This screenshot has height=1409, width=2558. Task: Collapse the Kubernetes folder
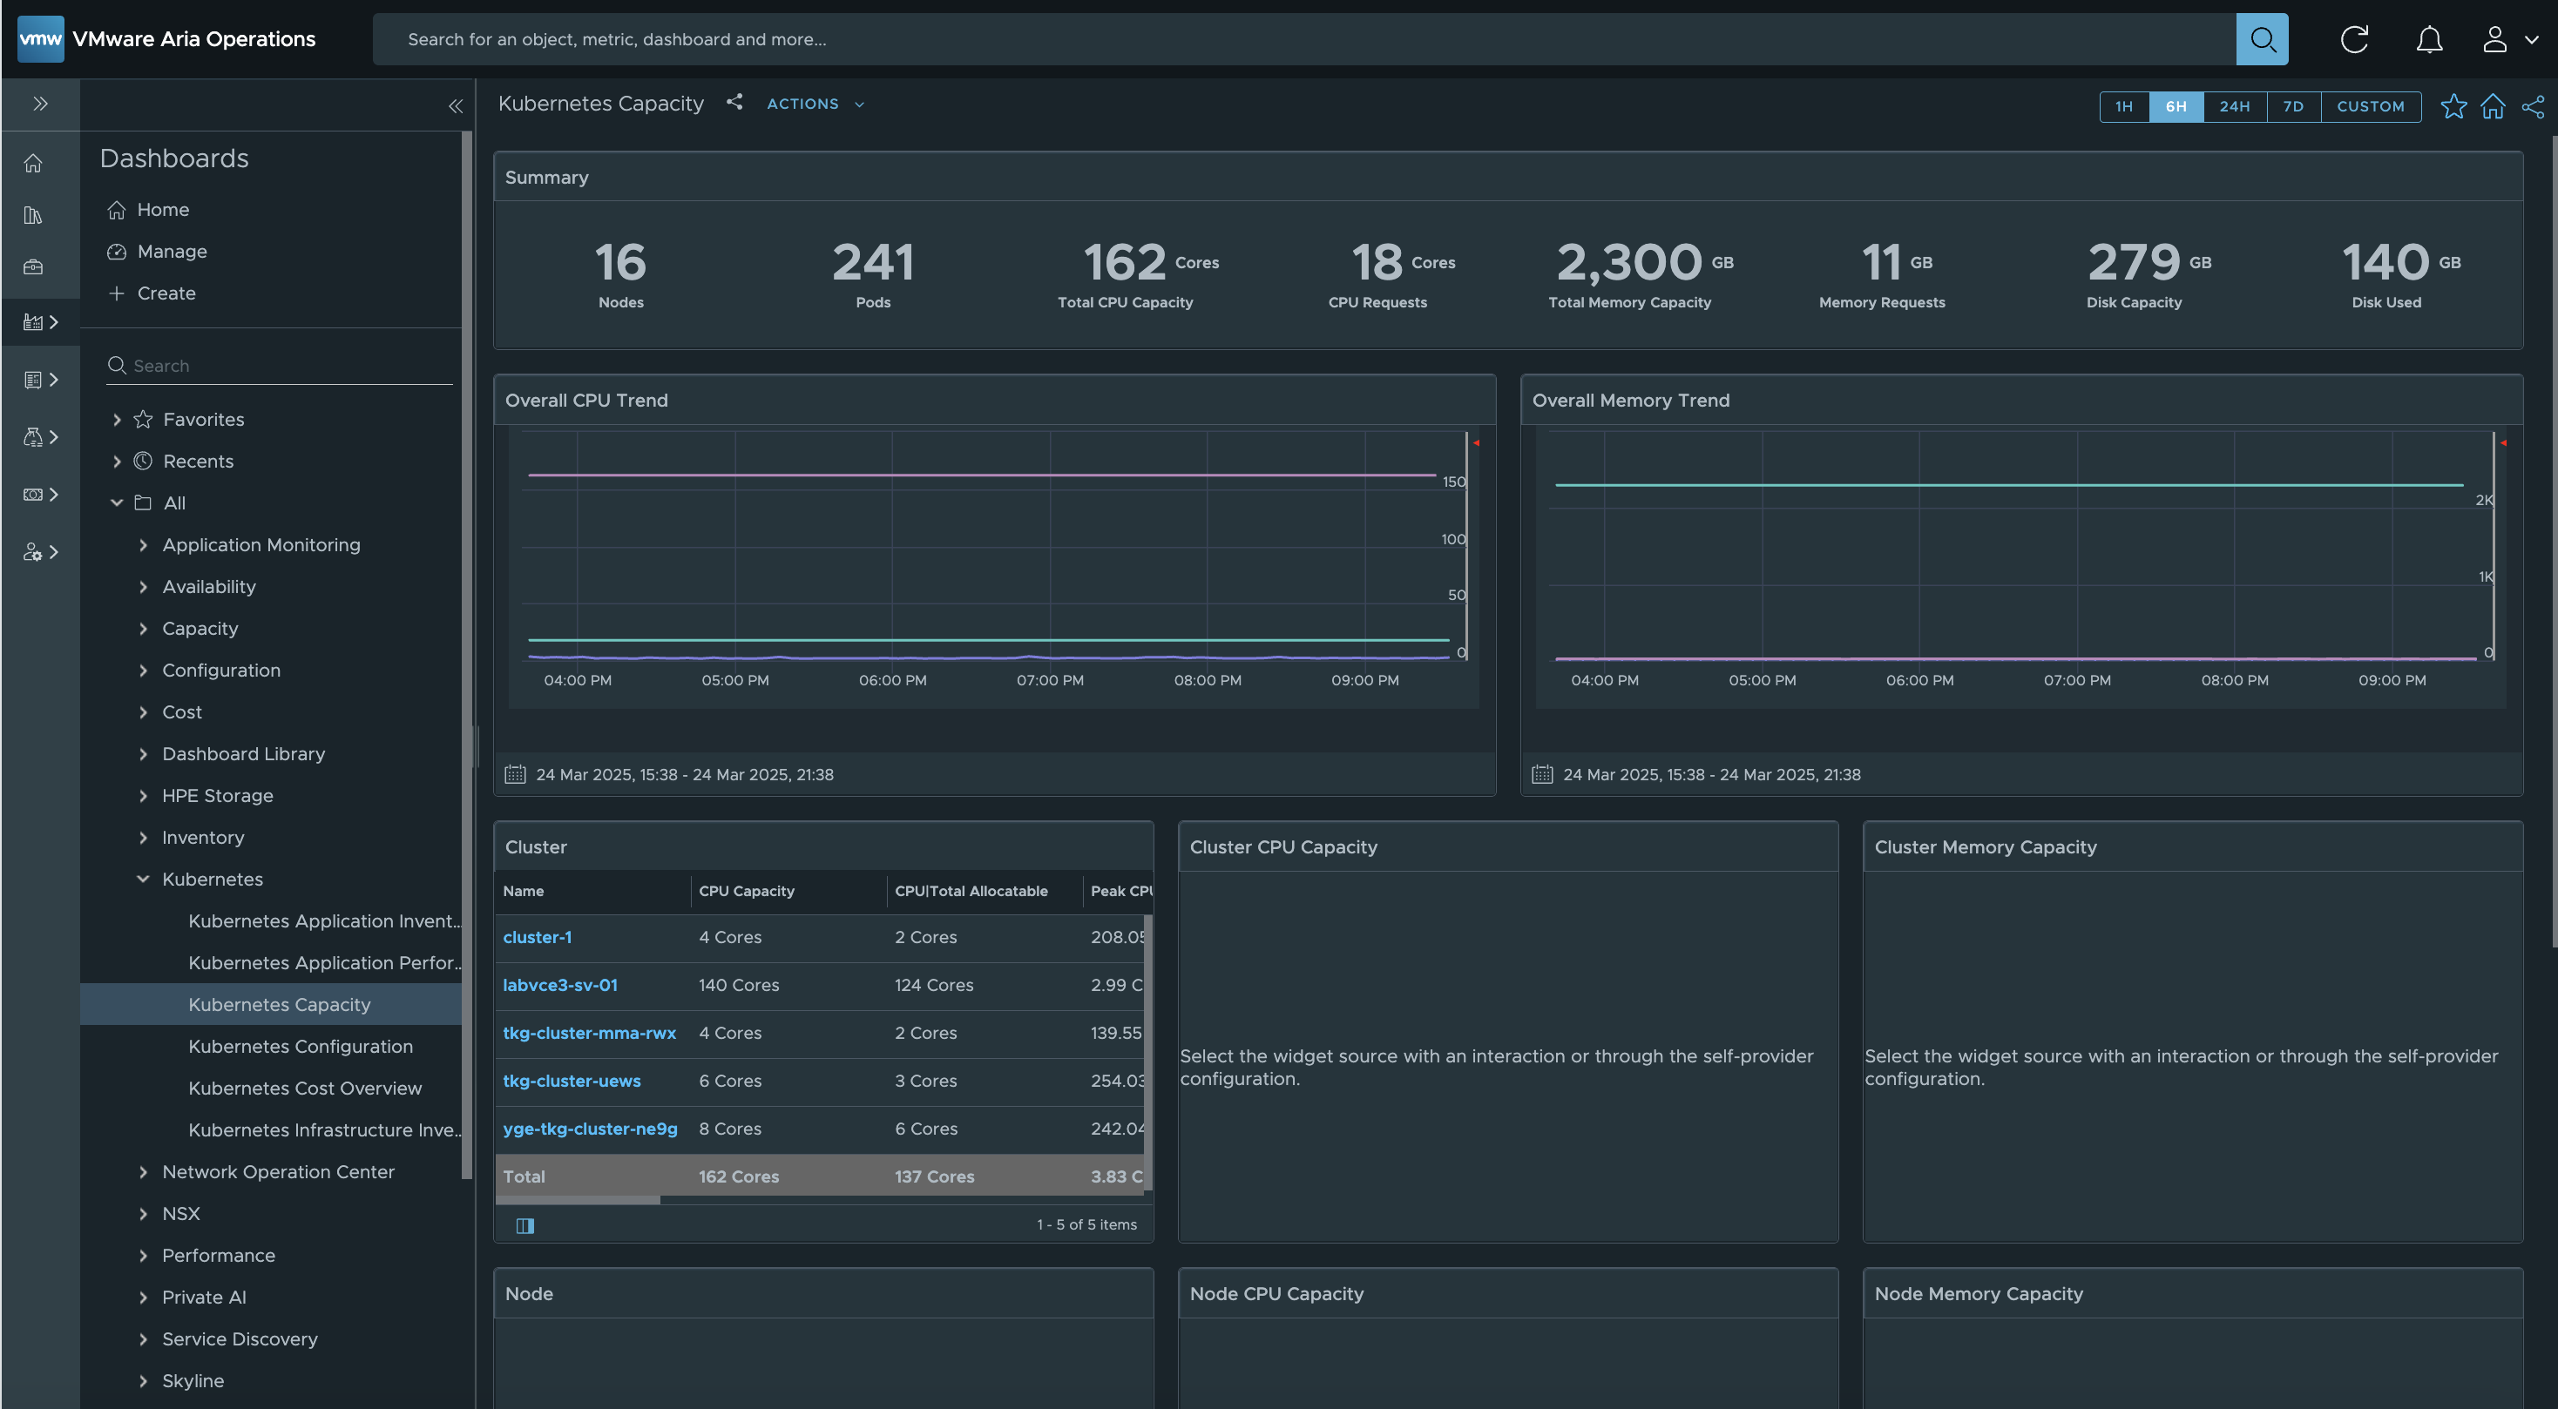coord(143,880)
